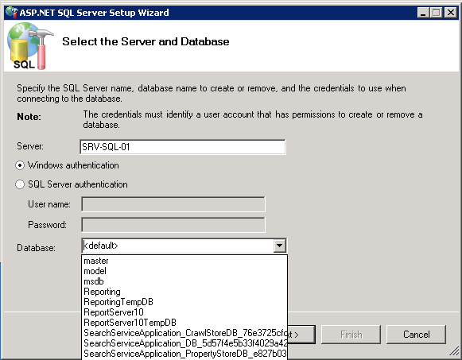Select SearchServiceApplication_CrawlStoreDB database

[184, 333]
